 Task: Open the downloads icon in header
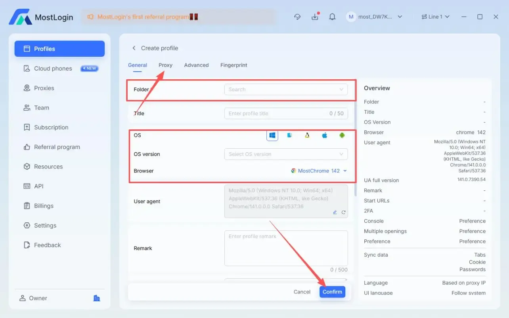(x=315, y=17)
